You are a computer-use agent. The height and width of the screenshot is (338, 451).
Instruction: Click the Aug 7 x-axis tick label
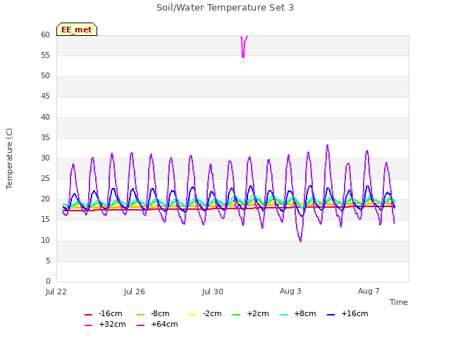tap(369, 291)
